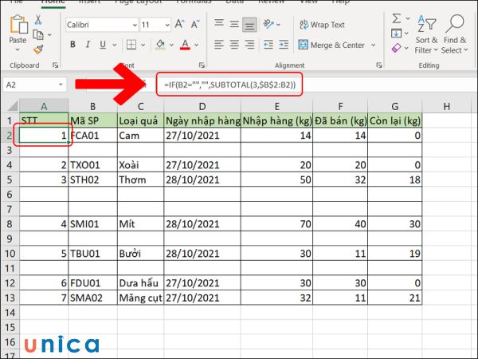This screenshot has width=478, height=359.
Task: Click cell containing STH02
Action: [92, 179]
